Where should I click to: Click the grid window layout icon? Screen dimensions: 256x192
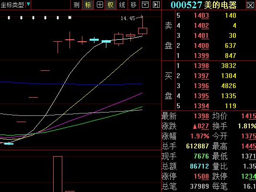[100, 5]
